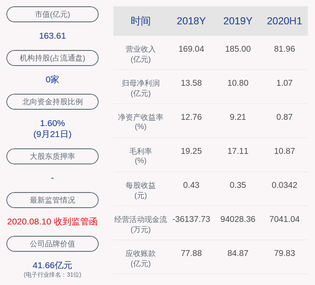
Task: Click the 2020H1 column header
Action: pyautogui.click(x=284, y=21)
